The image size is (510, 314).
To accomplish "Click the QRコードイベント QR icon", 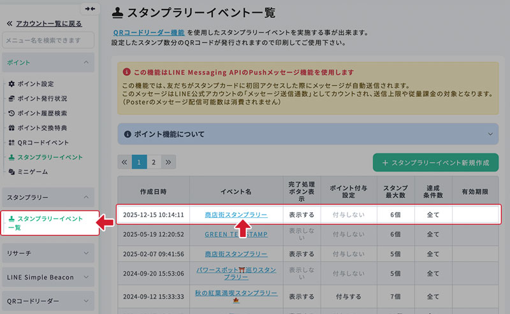I will tap(11, 143).
